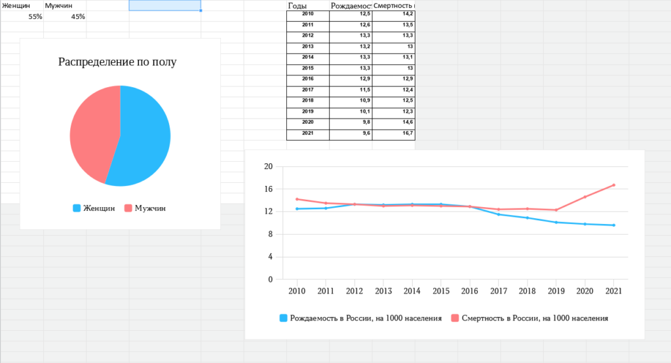This screenshot has height=363, width=671.
Task: Select the blue legend marker for Рождаемость в России
Action: click(x=284, y=318)
